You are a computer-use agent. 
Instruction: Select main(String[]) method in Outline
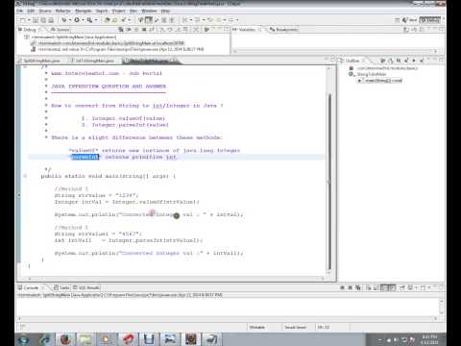pyautogui.click(x=380, y=81)
